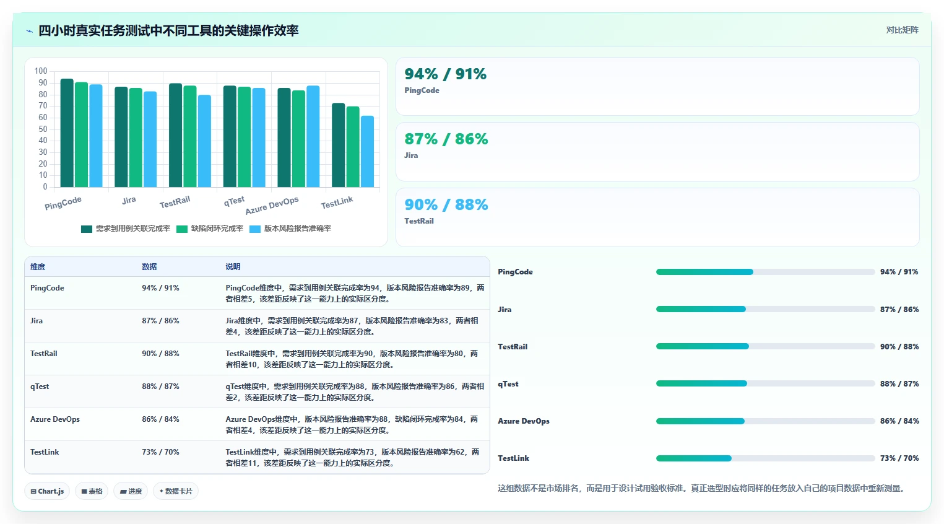Toggle the 缺陷闭环完成率 legend entry
The width and height of the screenshot is (944, 524).
(x=210, y=229)
